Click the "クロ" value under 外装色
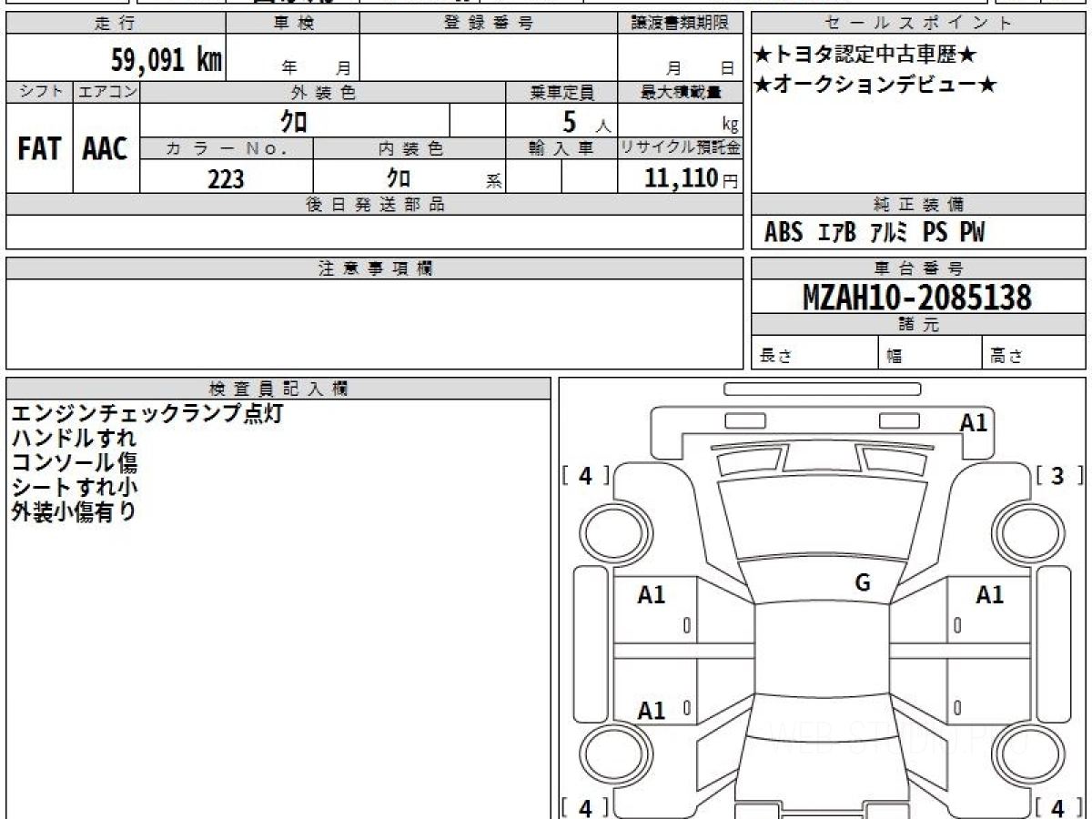The image size is (1092, 819). pos(294,121)
